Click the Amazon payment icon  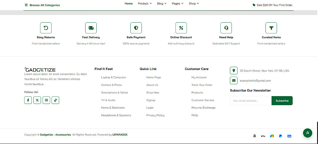click(254, 136)
